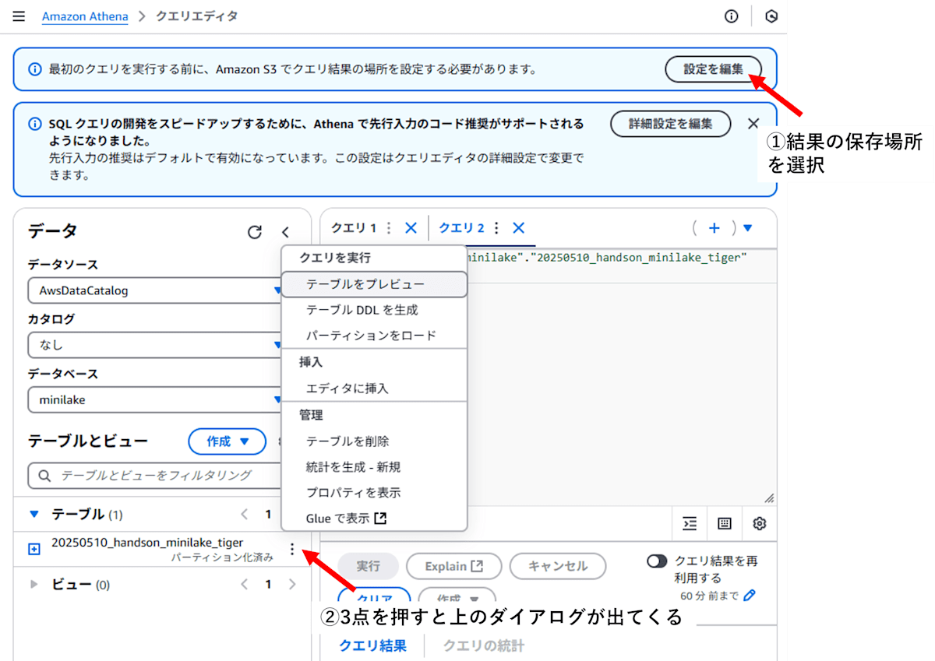Click the 20250510_handson_minilake_tiger table name
935x661 pixels.
pos(147,542)
